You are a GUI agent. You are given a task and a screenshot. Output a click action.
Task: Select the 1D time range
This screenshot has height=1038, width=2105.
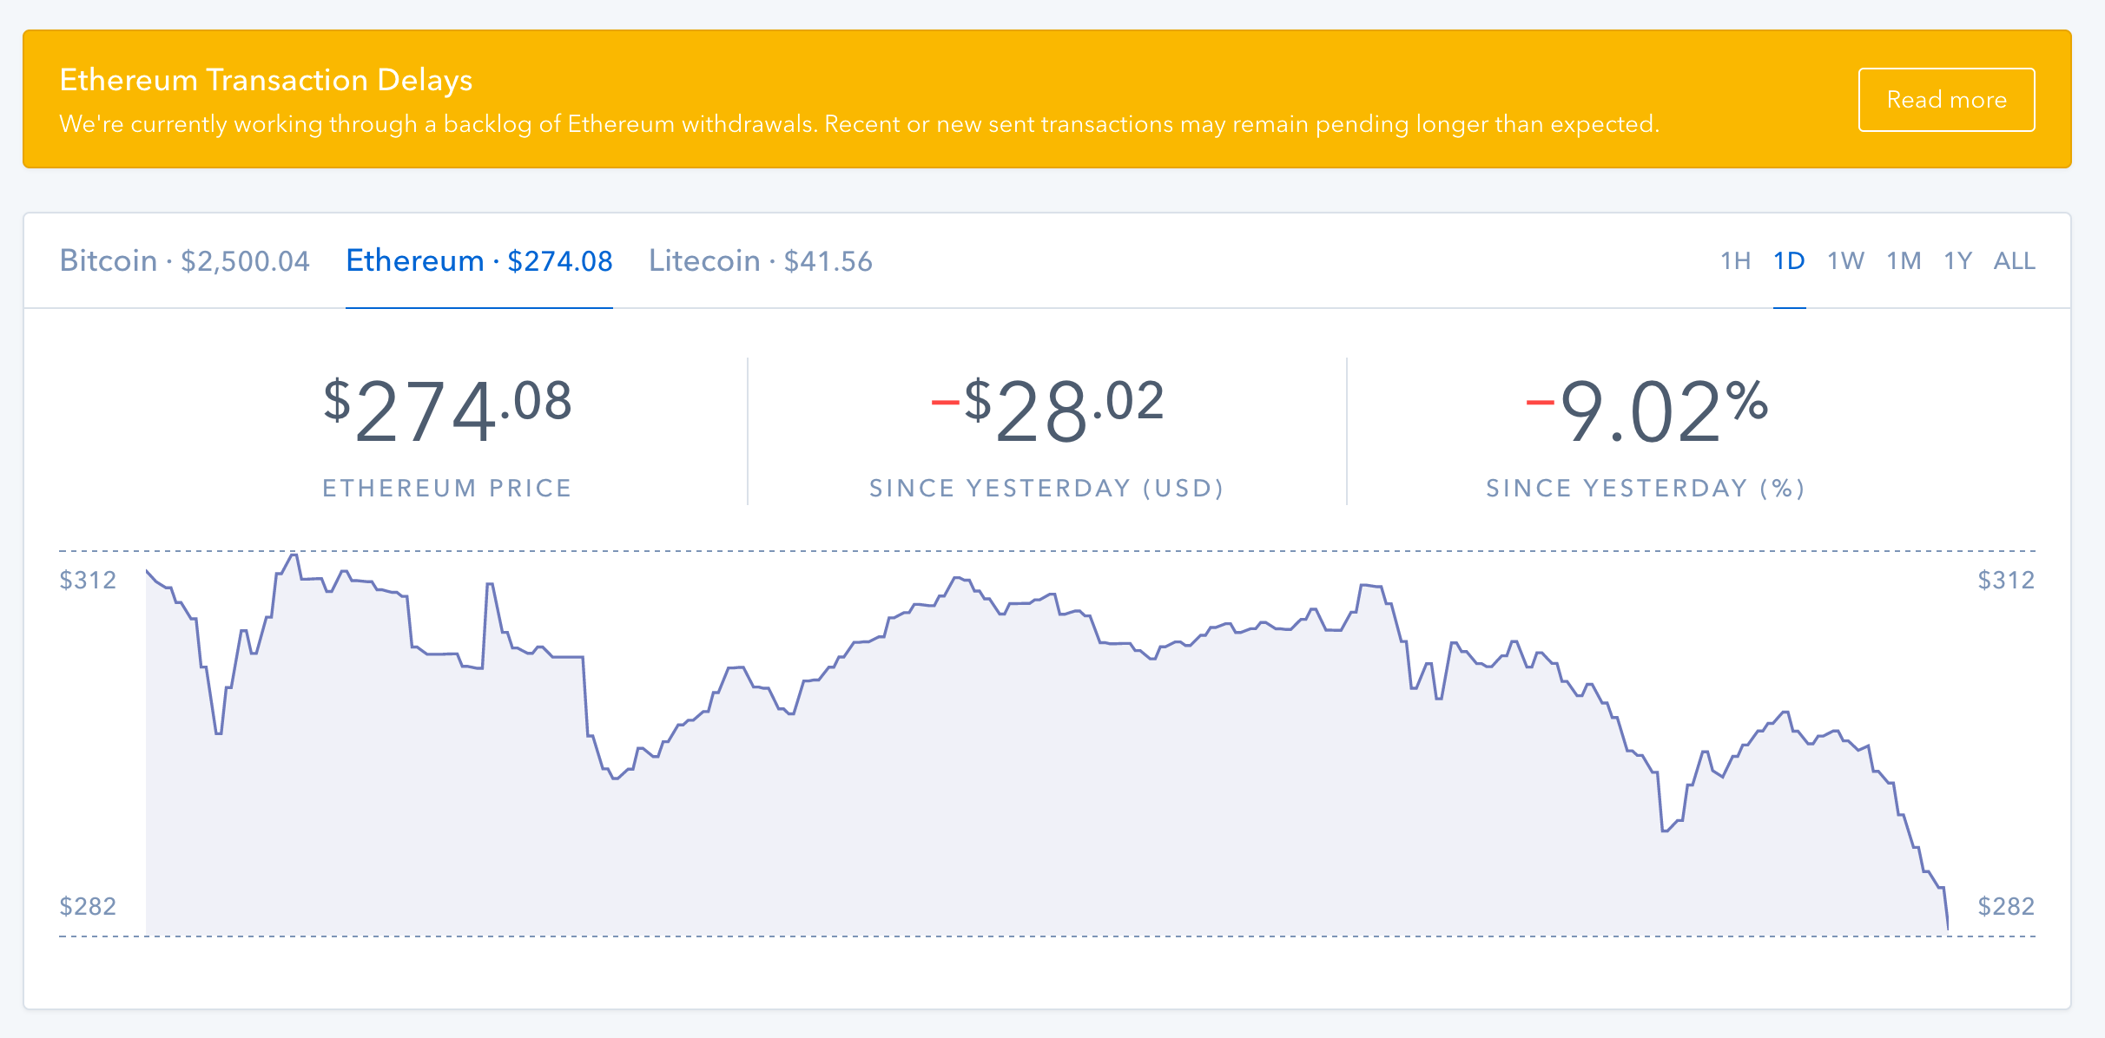(1789, 261)
